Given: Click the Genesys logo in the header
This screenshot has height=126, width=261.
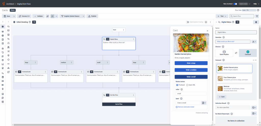Looking at the screenshot, I should pyautogui.click(x=4, y=4).
